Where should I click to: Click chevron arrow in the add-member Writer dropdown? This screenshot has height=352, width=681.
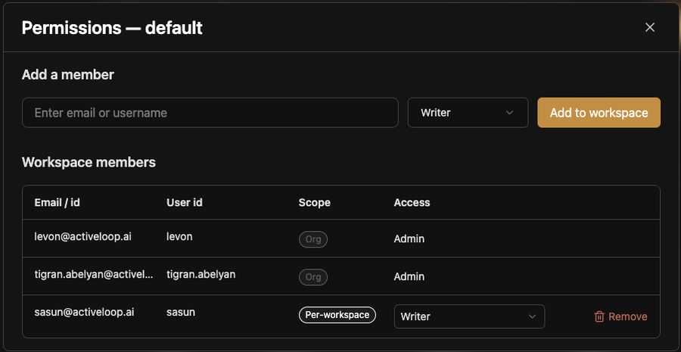[509, 113]
